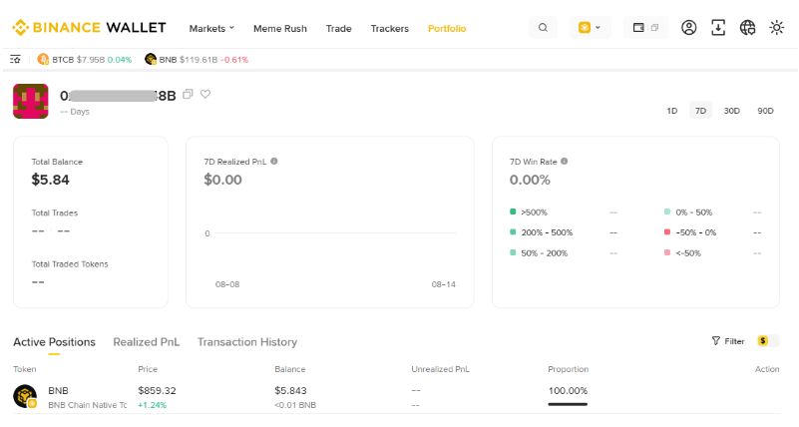Image resolution: width=799 pixels, height=427 pixels.
Task: Click the wallet connect icon
Action: click(645, 28)
